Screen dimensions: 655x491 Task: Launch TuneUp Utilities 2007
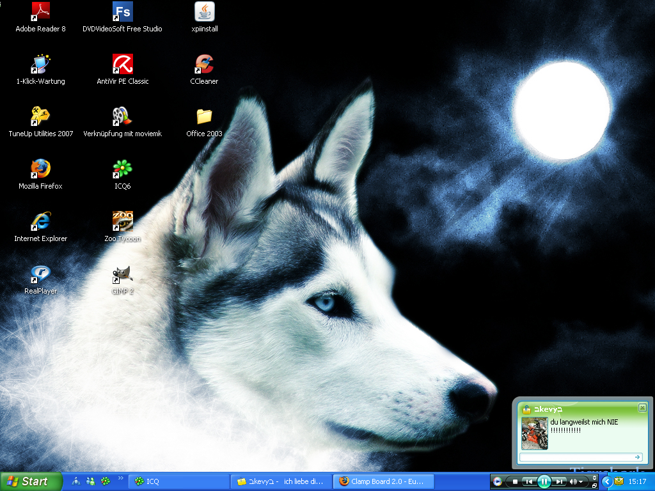(x=40, y=117)
